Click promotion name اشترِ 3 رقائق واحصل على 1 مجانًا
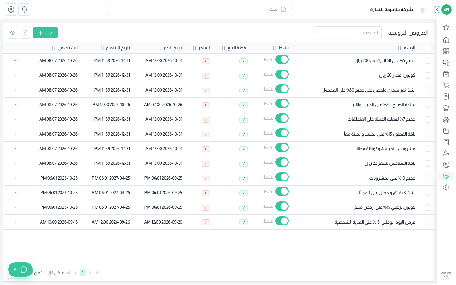 [x=387, y=193]
